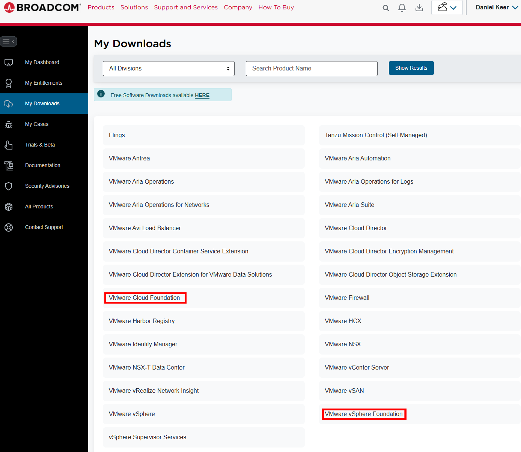
Task: Click the Security Advisories shield icon
Action: (x=9, y=186)
